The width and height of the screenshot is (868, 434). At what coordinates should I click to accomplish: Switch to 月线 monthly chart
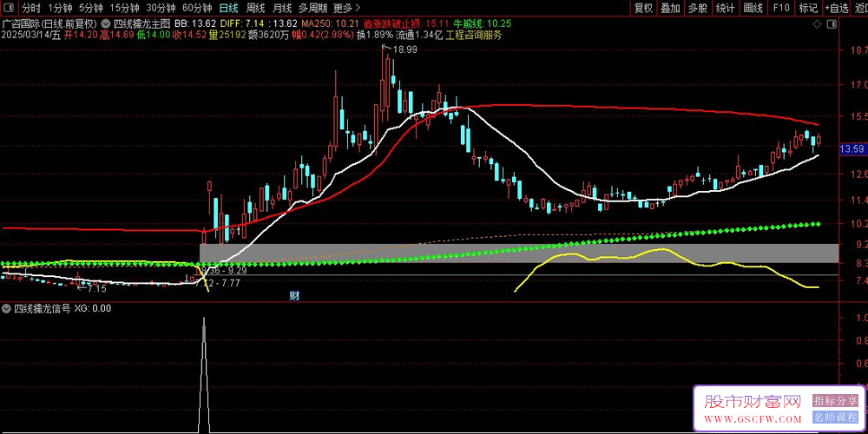click(x=282, y=8)
